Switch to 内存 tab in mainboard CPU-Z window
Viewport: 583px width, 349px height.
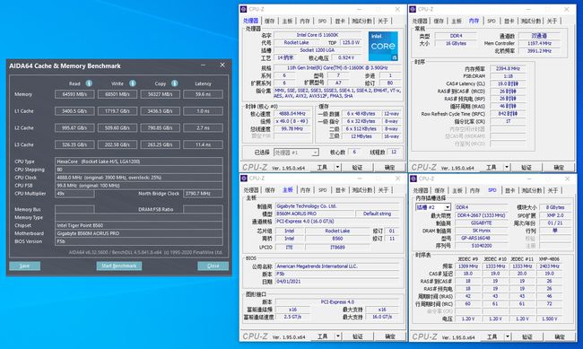point(305,190)
